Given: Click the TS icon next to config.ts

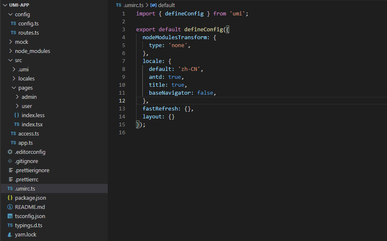Looking at the screenshot, I should 13,23.
